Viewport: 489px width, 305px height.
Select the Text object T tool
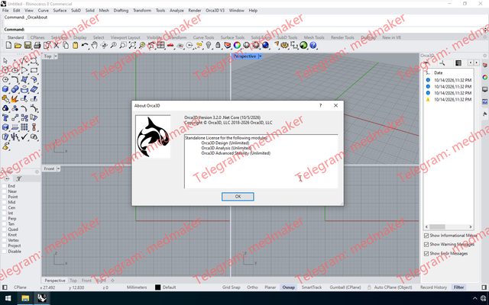pos(5,118)
